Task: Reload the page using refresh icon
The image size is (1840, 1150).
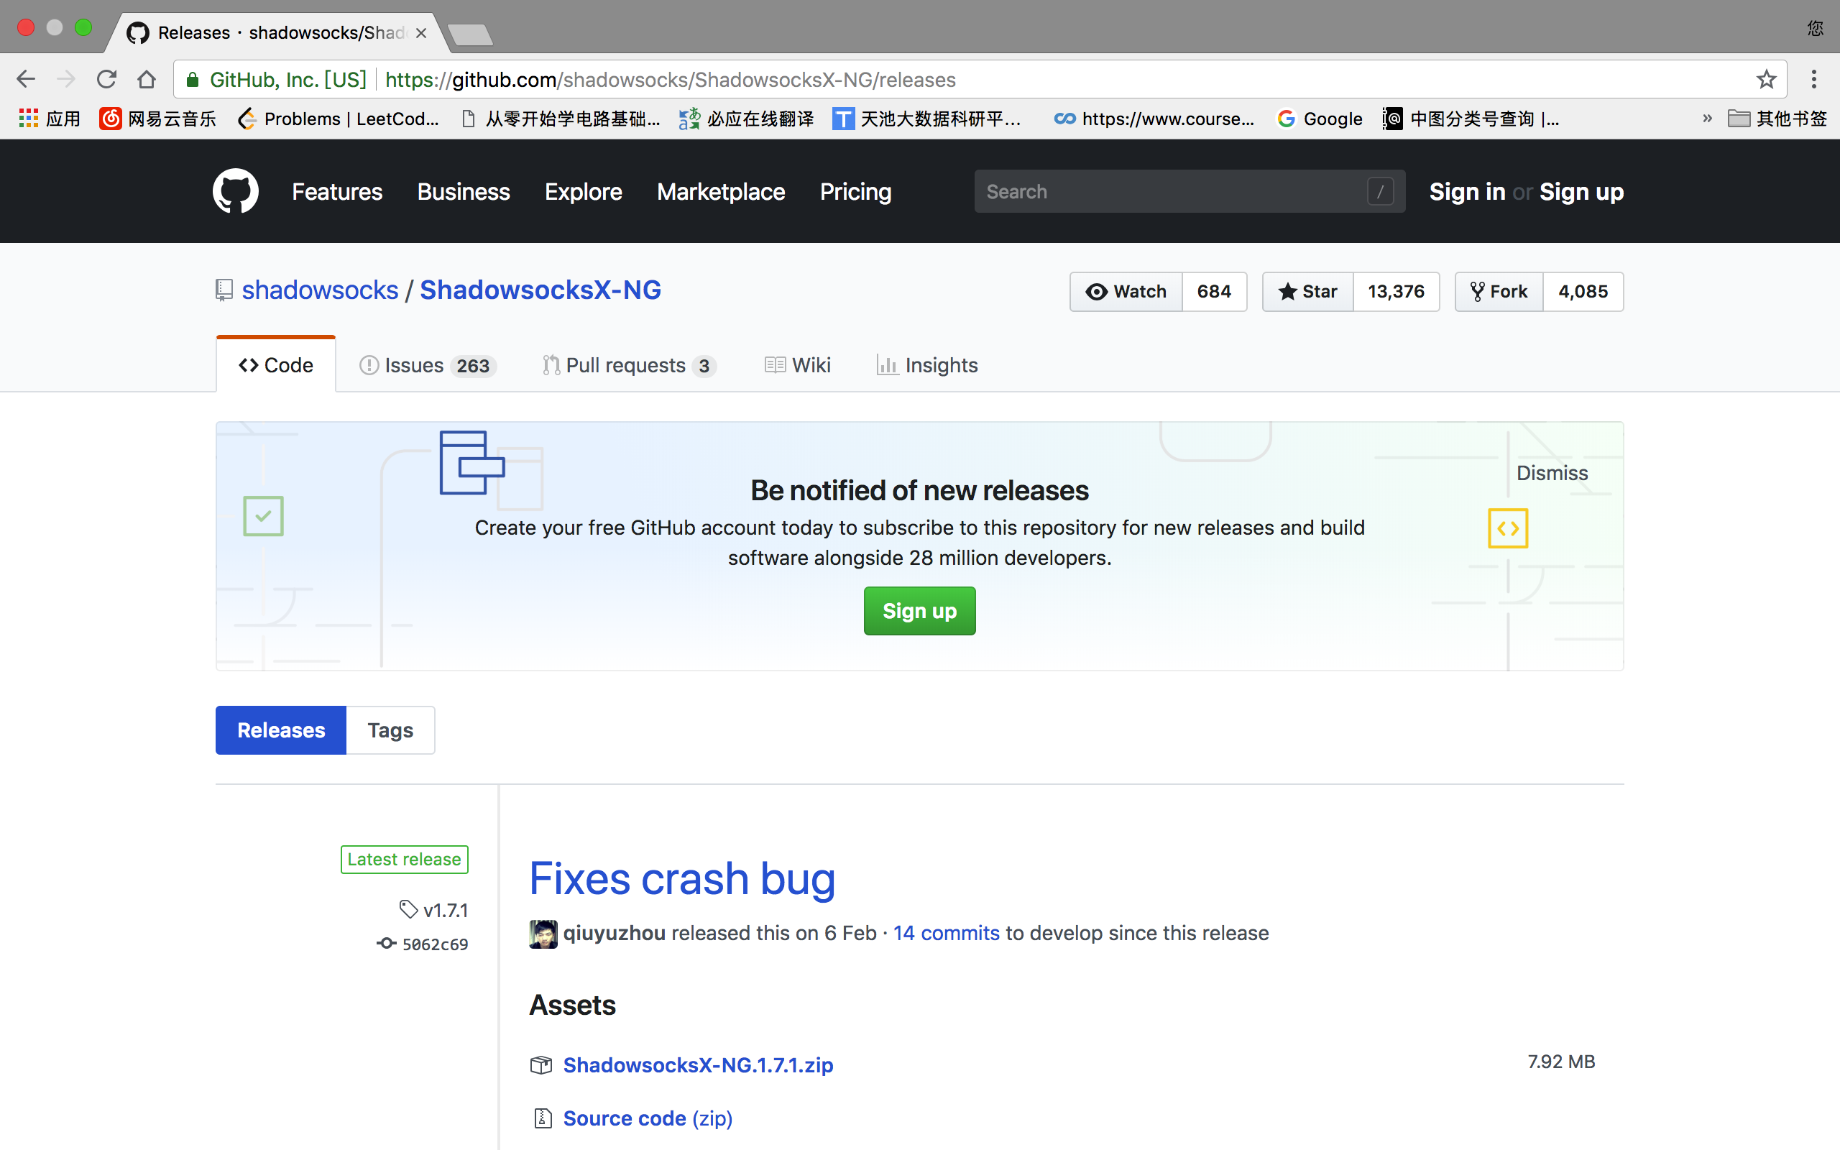Action: 106,79
